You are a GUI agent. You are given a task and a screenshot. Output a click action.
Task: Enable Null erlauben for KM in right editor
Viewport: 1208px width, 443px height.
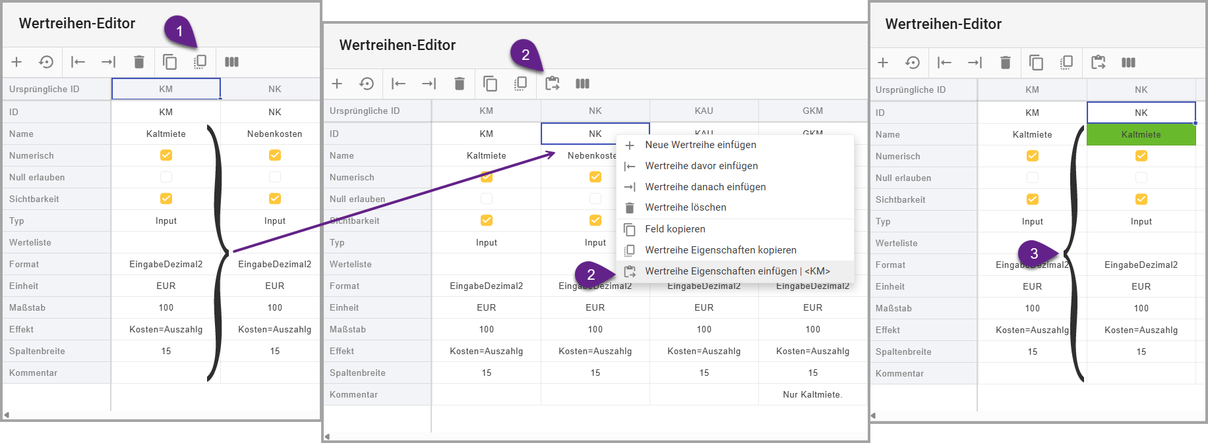[x=1033, y=178]
